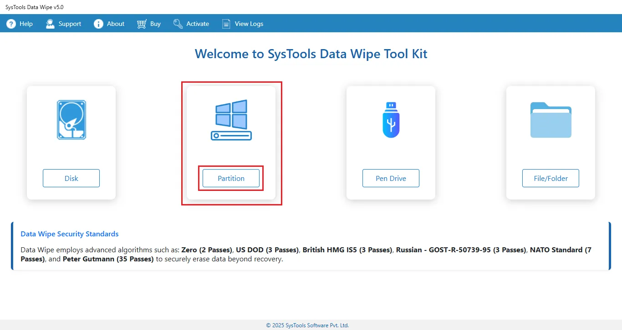Viewport: 622px width, 330px height.
Task: Click the Pen Drive button
Action: click(391, 178)
